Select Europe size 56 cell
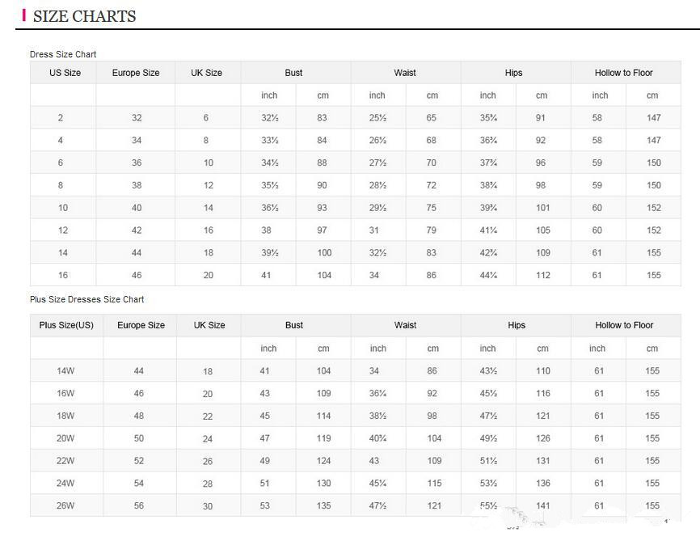Viewport: 700px width, 541px height. pyautogui.click(x=139, y=506)
